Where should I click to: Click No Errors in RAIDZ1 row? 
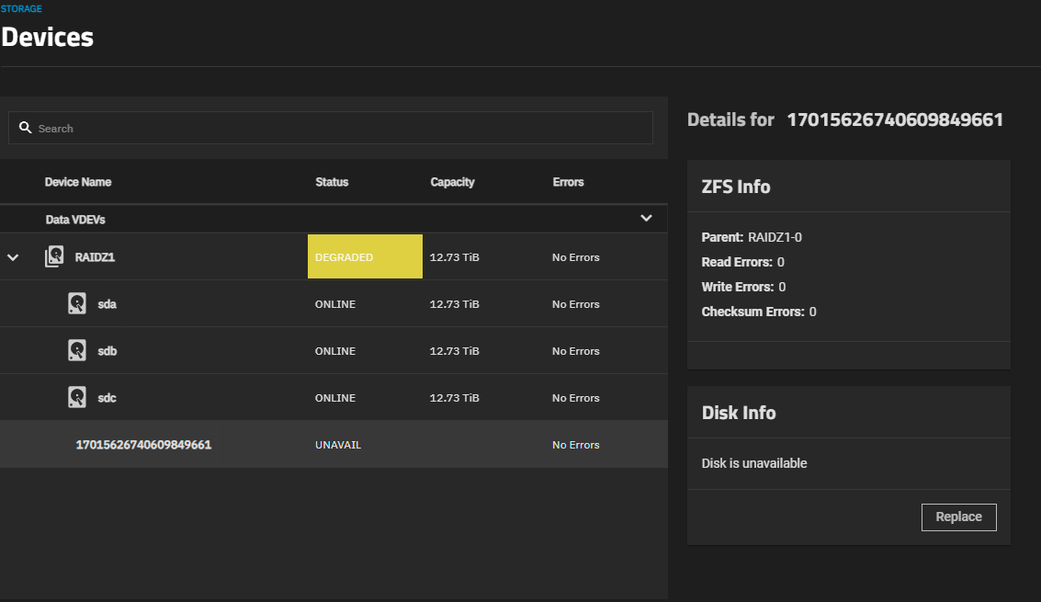[575, 257]
